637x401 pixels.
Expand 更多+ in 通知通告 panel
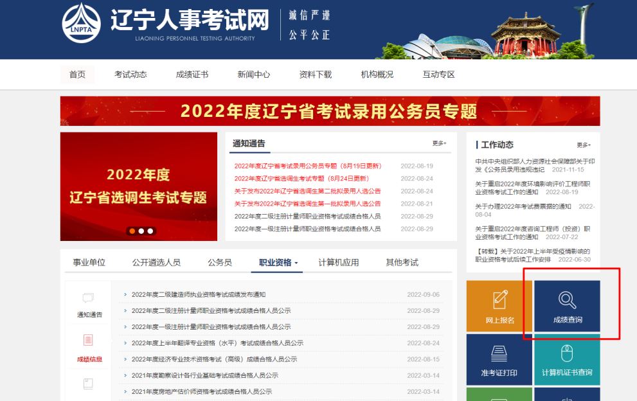(x=440, y=143)
